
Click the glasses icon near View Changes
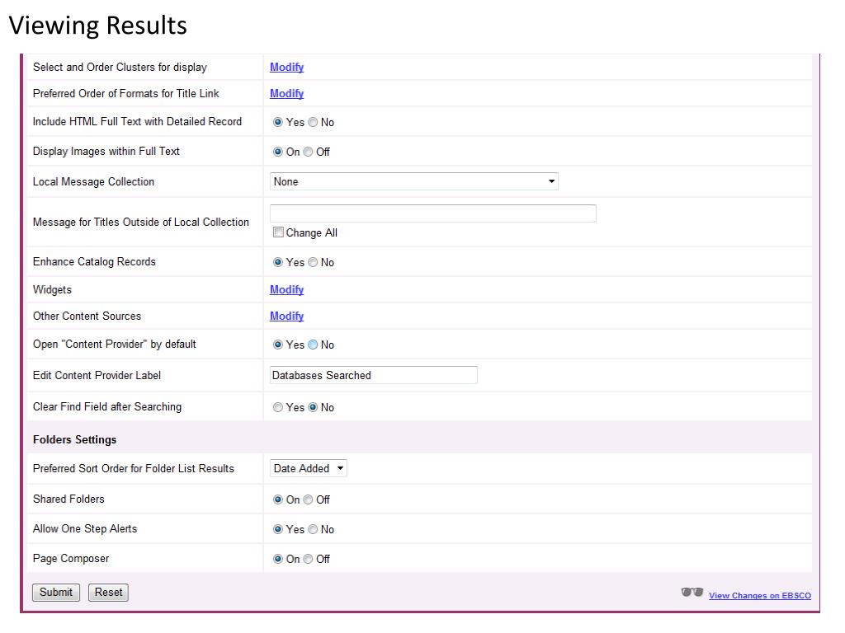[692, 592]
